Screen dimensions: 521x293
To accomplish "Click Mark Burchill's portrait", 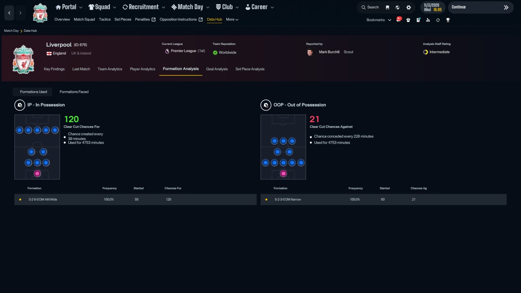I will [x=310, y=52].
